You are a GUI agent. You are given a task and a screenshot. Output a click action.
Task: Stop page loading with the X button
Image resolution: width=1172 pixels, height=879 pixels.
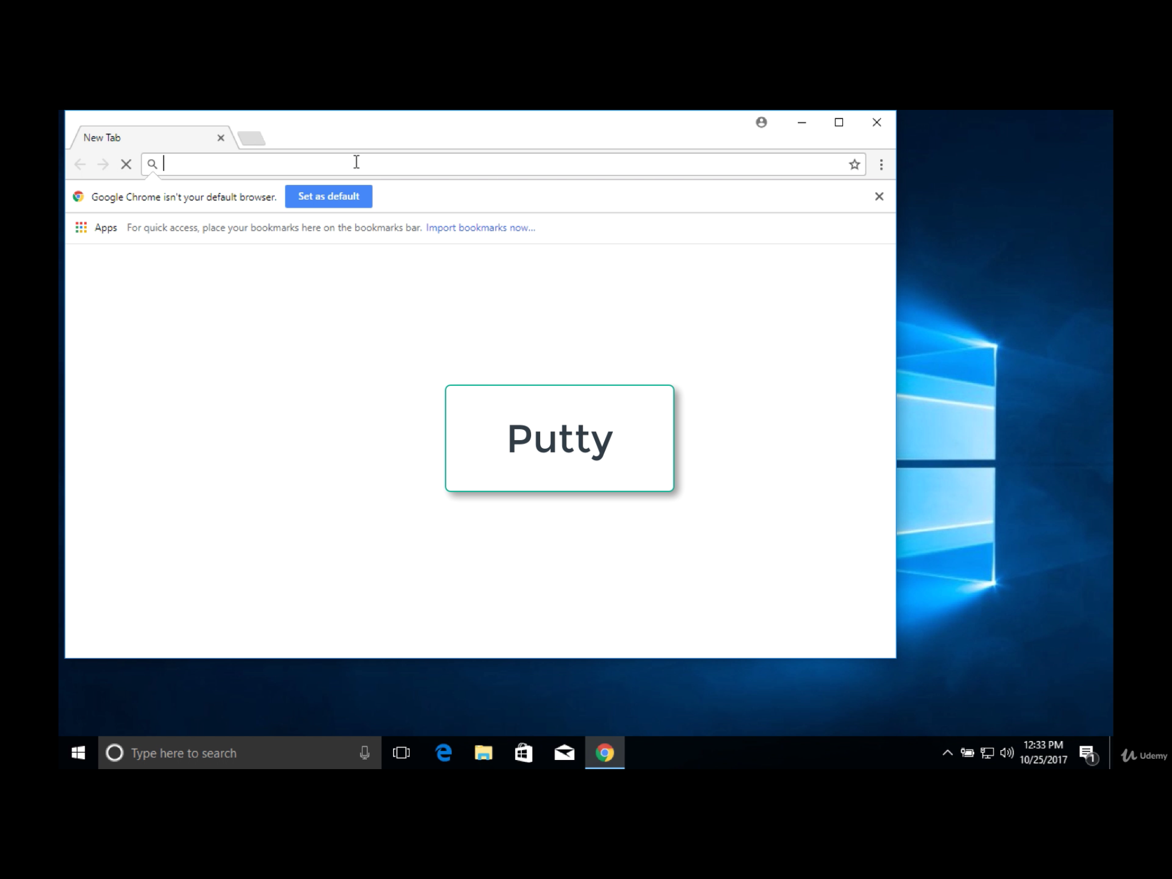pyautogui.click(x=126, y=165)
